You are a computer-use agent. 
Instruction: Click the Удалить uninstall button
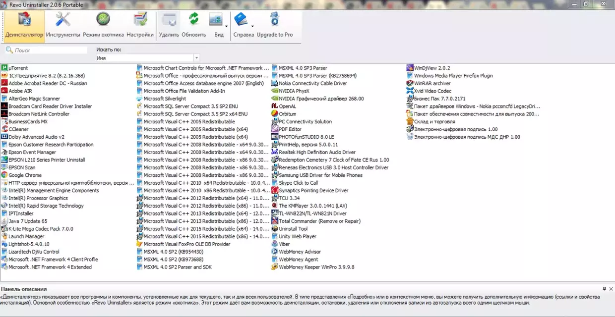pyautogui.click(x=169, y=26)
